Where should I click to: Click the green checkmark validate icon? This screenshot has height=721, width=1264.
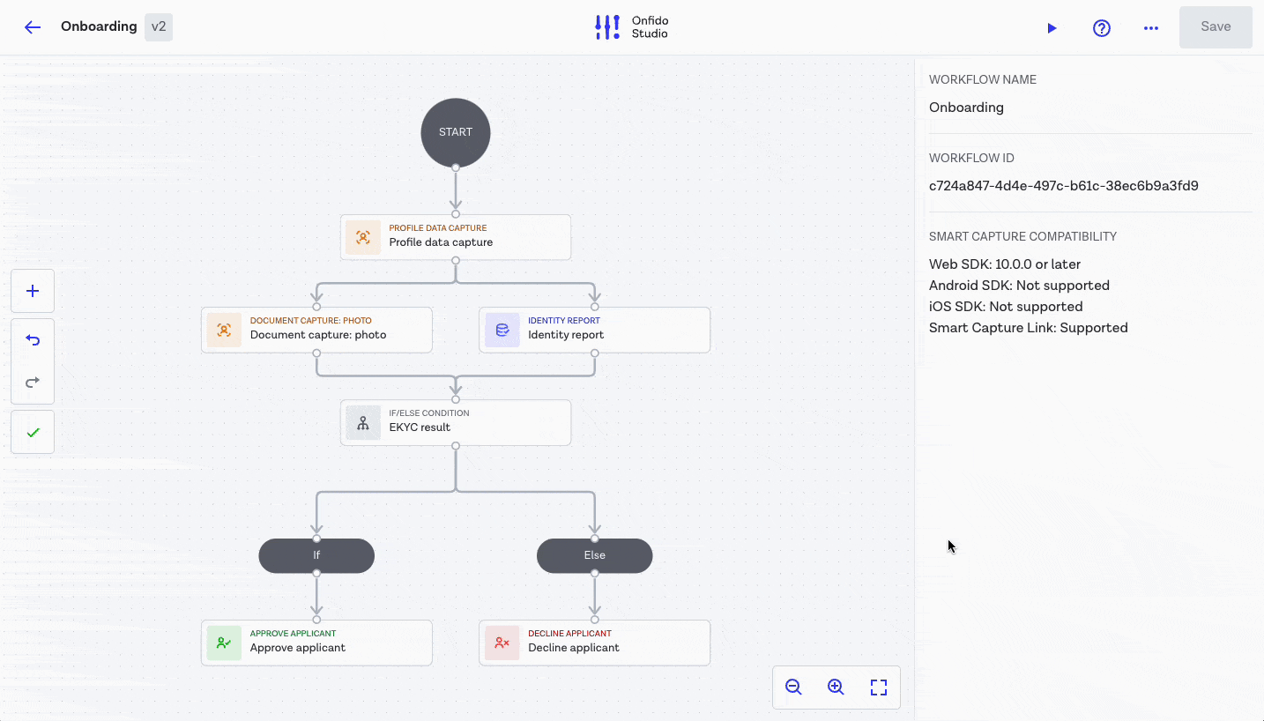click(33, 432)
